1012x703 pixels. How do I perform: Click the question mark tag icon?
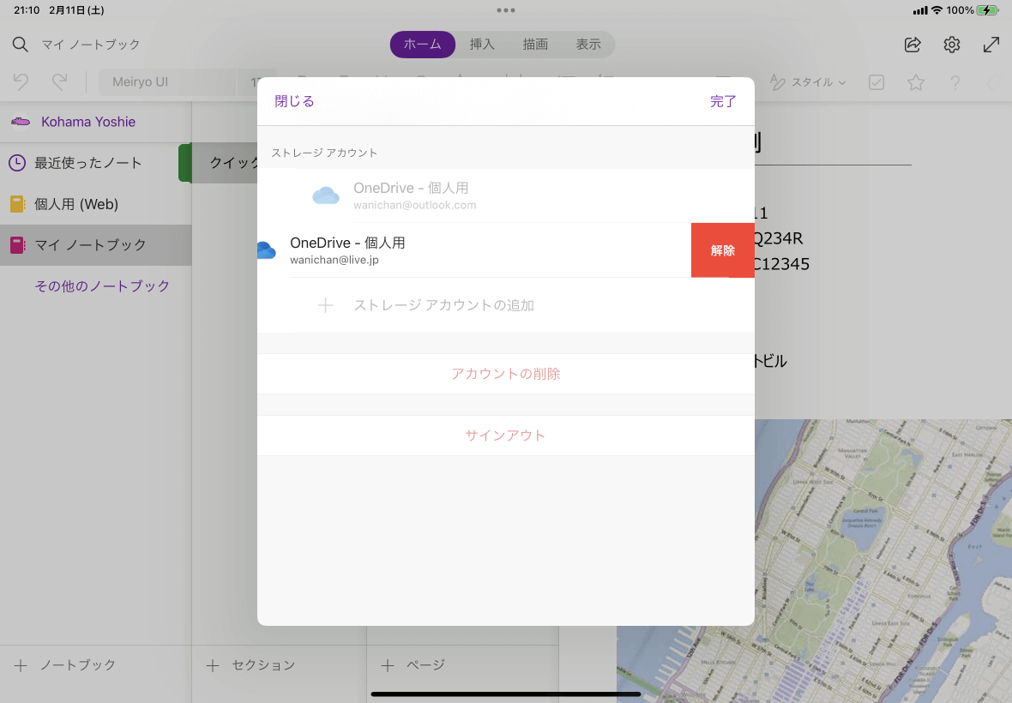tap(955, 82)
